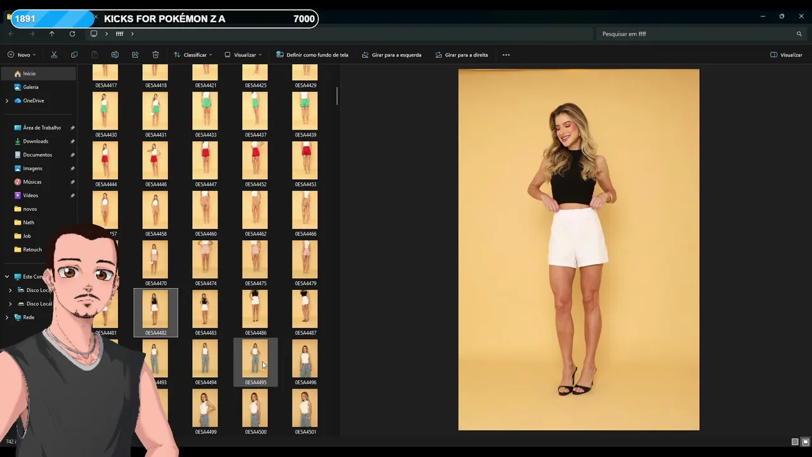
Task: Click the chevron before ffff breadcrumb
Action: click(x=107, y=34)
